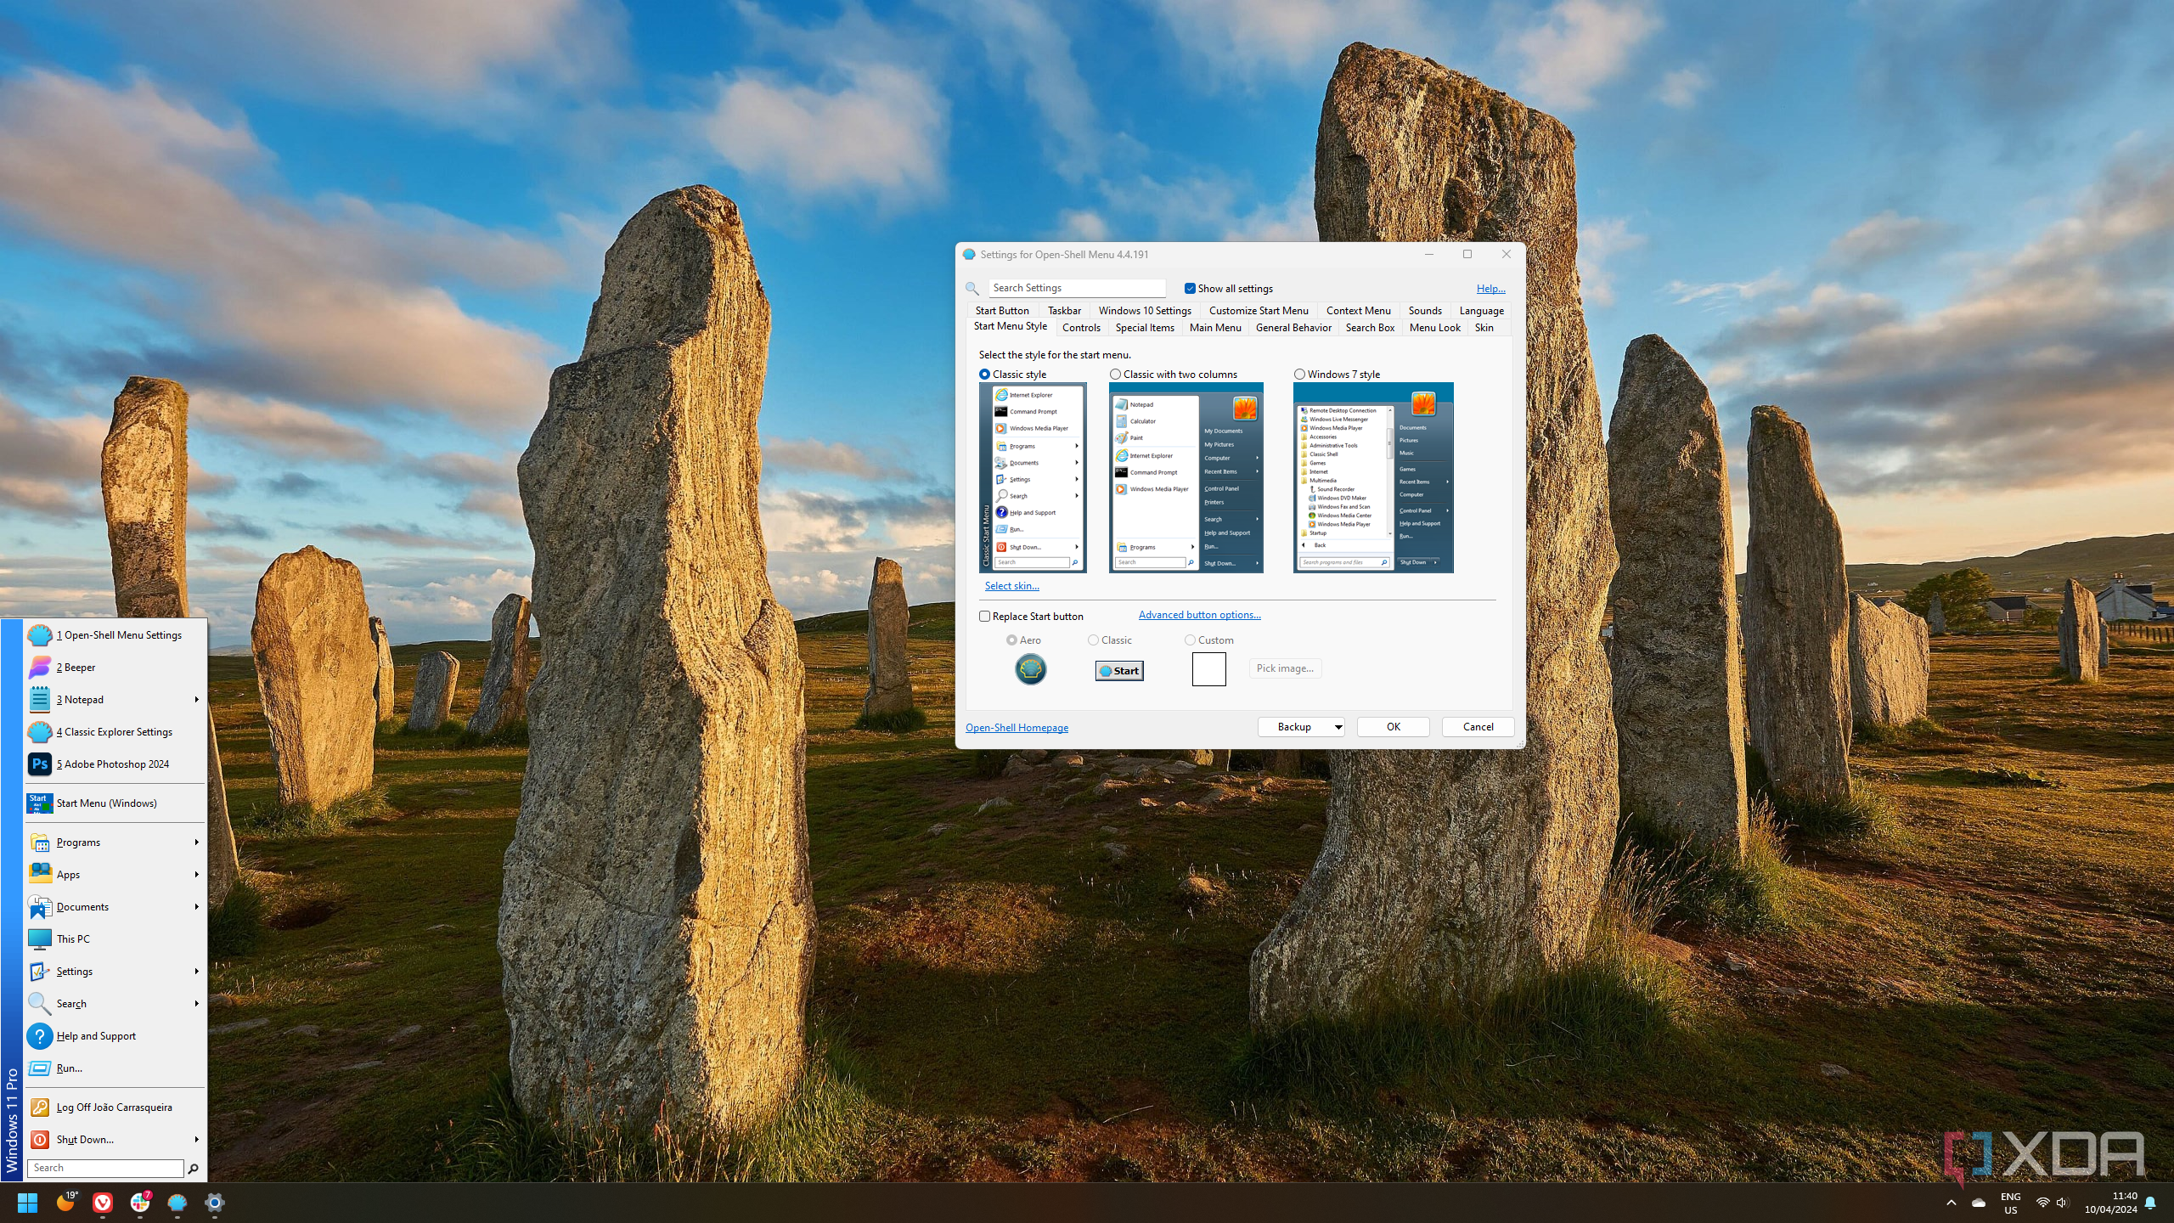
Task: Open Help and Support item
Action: [x=95, y=1035]
